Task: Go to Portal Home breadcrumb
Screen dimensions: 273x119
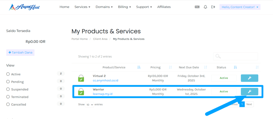Action: 80,39
